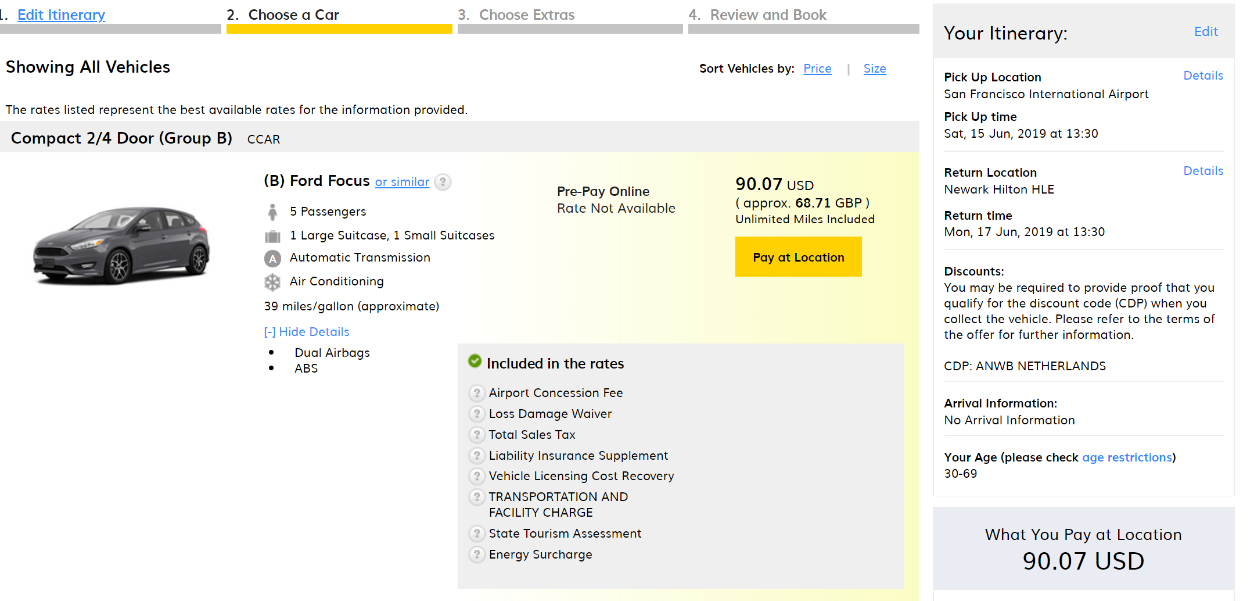Click Airport Concession Fee info icon
1254x601 pixels.
[476, 393]
